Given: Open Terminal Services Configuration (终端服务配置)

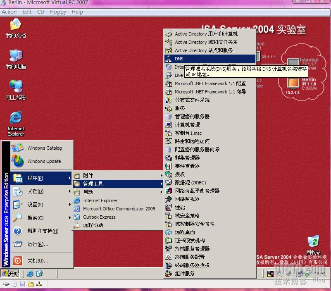Looking at the screenshot, I should (x=210, y=257).
